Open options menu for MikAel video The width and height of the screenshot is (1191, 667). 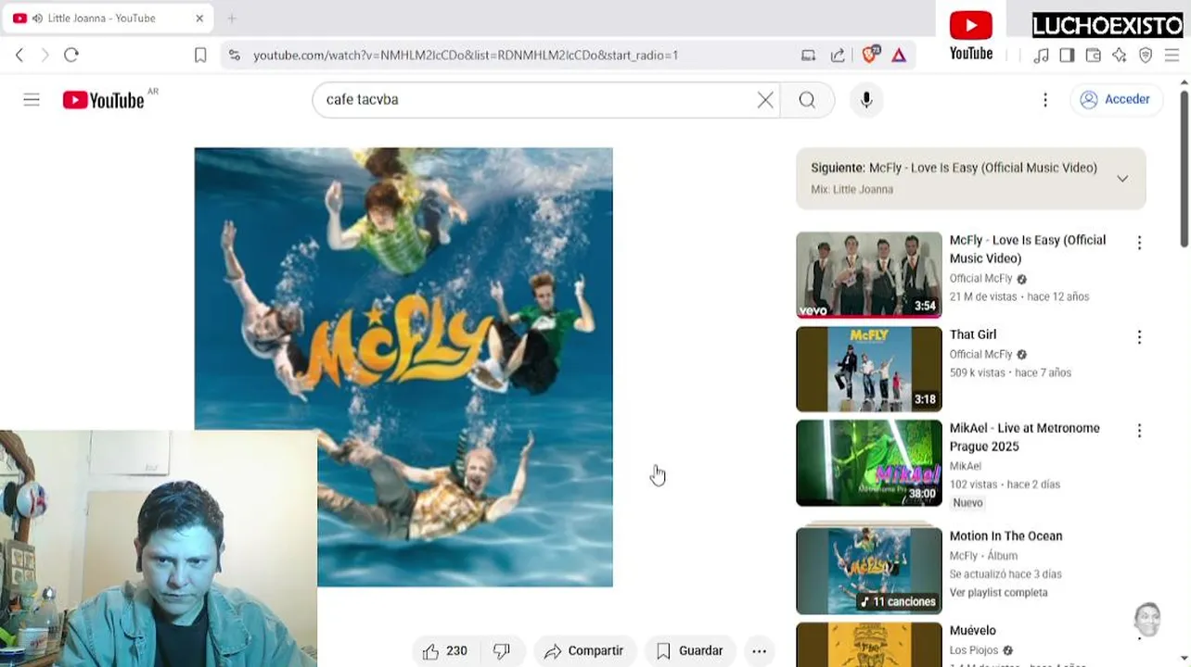pyautogui.click(x=1139, y=431)
